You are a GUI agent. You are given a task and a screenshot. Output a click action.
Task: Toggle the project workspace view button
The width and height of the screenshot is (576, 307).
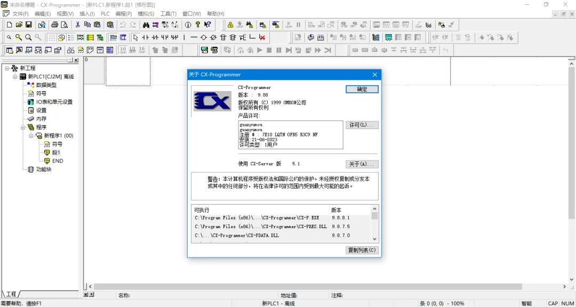10,50
